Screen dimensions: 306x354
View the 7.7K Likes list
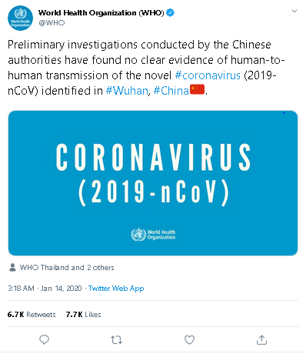coord(83,315)
